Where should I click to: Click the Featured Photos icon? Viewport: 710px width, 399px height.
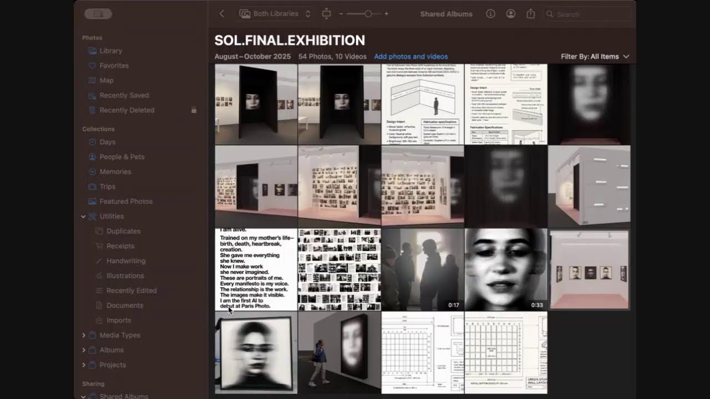93,202
